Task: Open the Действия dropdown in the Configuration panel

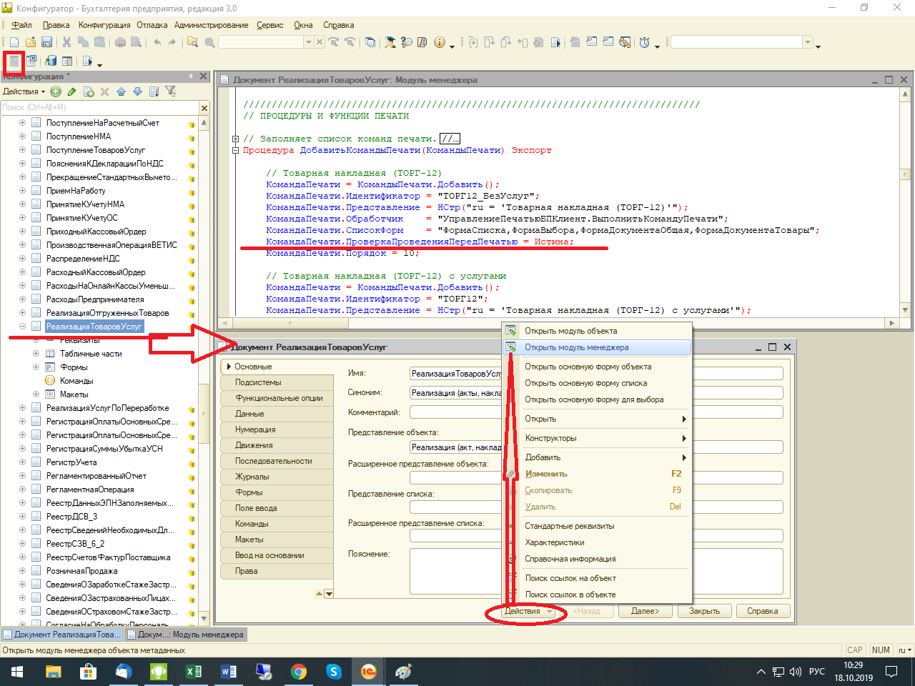Action: [24, 91]
